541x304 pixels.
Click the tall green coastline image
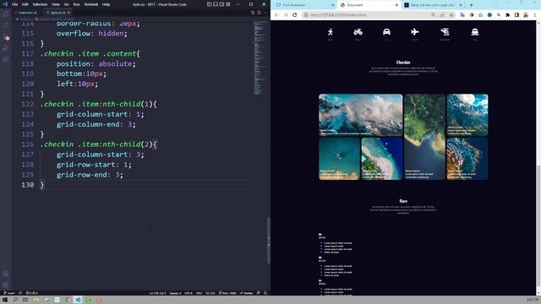[424, 137]
